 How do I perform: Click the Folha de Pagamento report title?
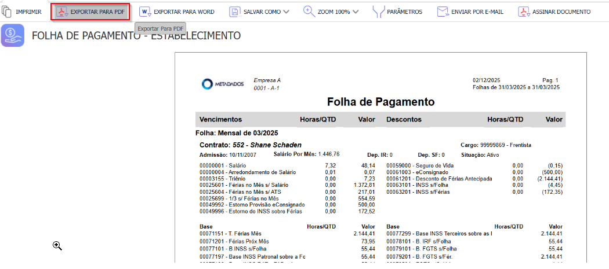[380, 102]
